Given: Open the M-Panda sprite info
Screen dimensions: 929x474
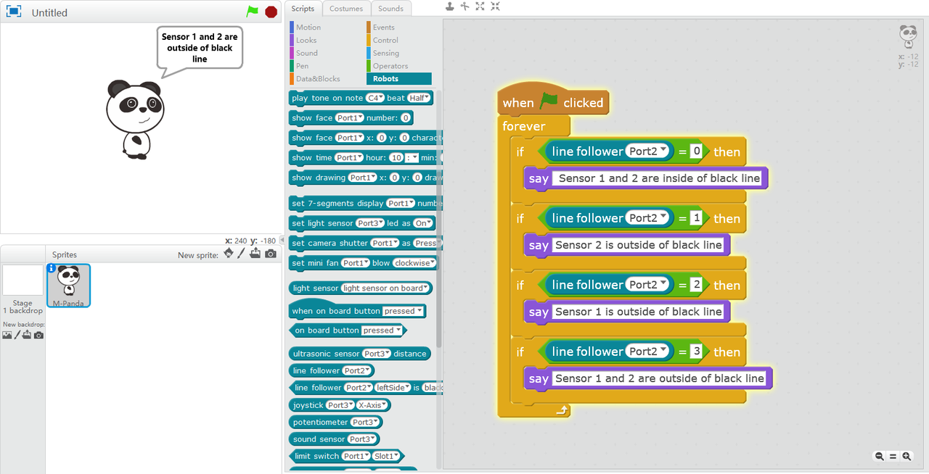Looking at the screenshot, I should pyautogui.click(x=52, y=268).
